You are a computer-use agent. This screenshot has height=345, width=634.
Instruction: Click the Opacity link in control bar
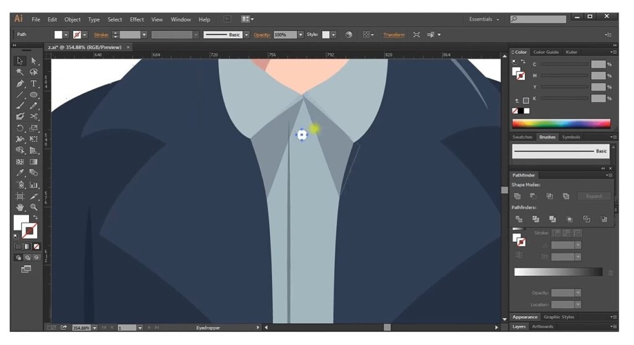[x=262, y=35]
